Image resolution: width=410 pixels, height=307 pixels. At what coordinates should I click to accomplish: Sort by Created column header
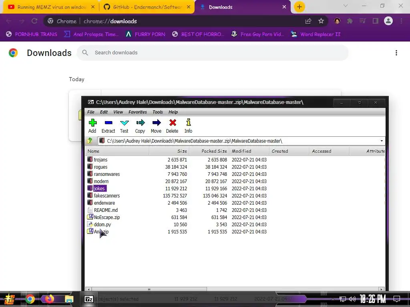(289, 151)
